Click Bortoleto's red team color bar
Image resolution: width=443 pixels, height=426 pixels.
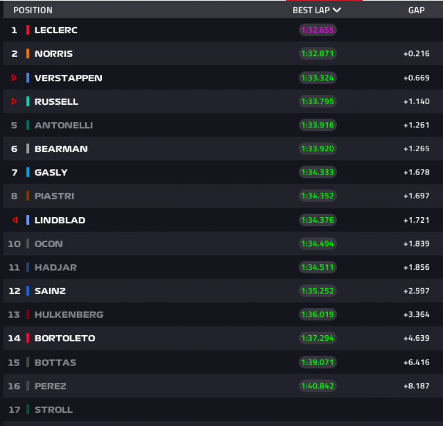pos(28,338)
